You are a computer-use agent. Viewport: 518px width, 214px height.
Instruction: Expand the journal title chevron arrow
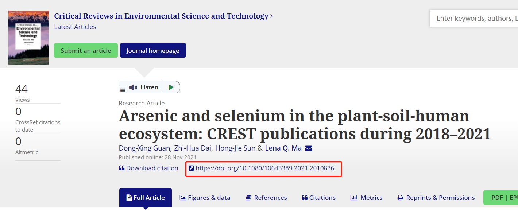pos(271,16)
